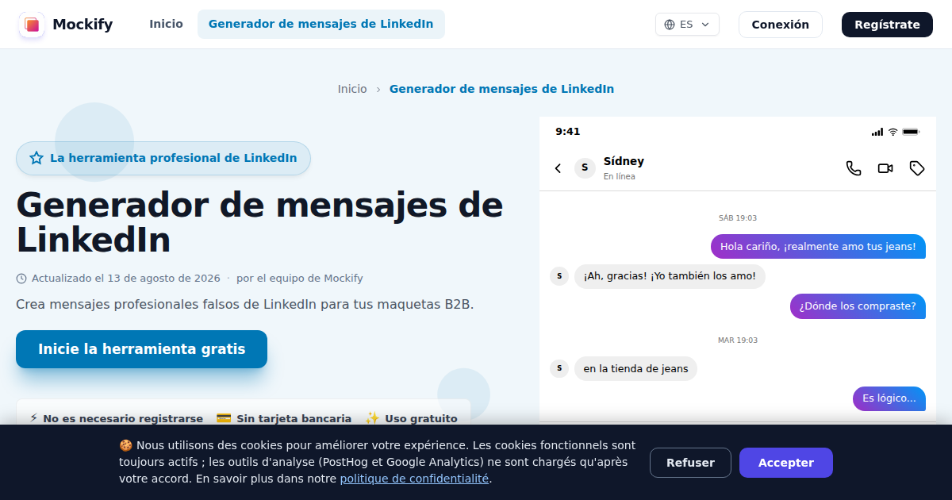
Task: Click S avatar beside '¡Ah, gracias!' message
Action: click(559, 276)
